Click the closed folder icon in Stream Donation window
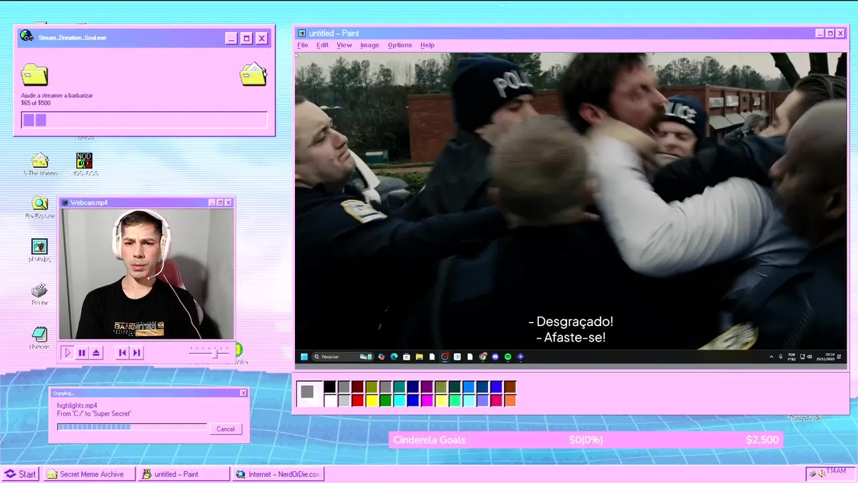The width and height of the screenshot is (858, 483). coord(34,74)
